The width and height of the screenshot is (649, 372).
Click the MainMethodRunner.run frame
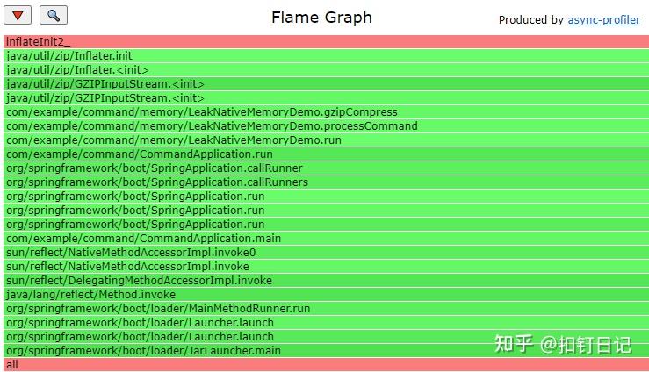(x=323, y=308)
